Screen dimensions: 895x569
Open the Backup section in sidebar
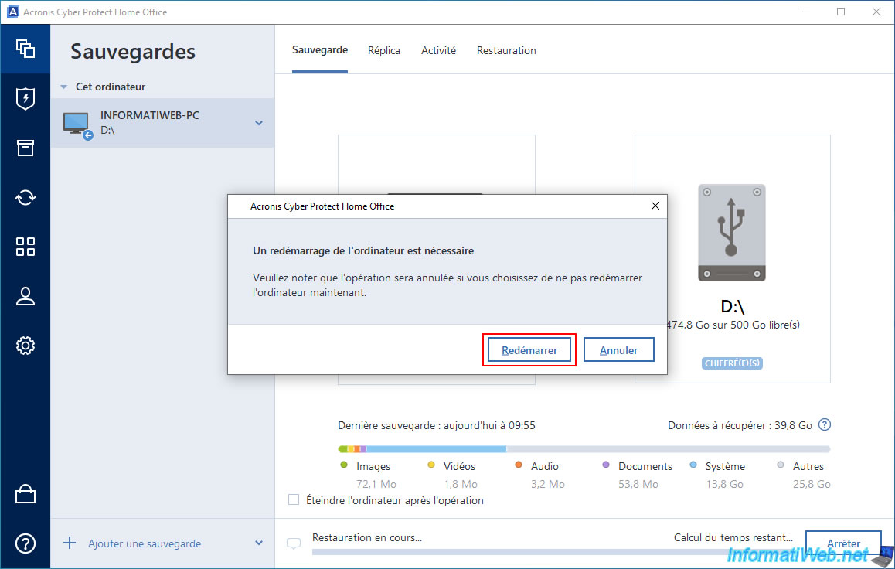[26, 49]
